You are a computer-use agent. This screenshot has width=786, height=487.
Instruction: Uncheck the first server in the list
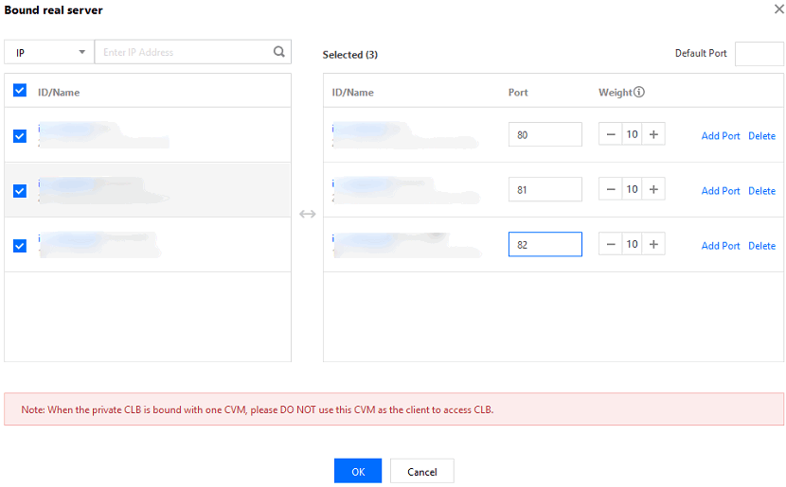[20, 135]
